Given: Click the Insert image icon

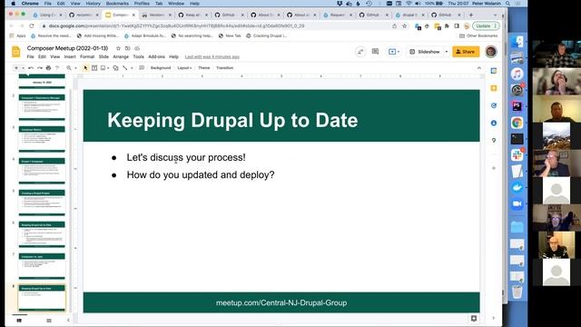Looking at the screenshot, I should point(103,68).
